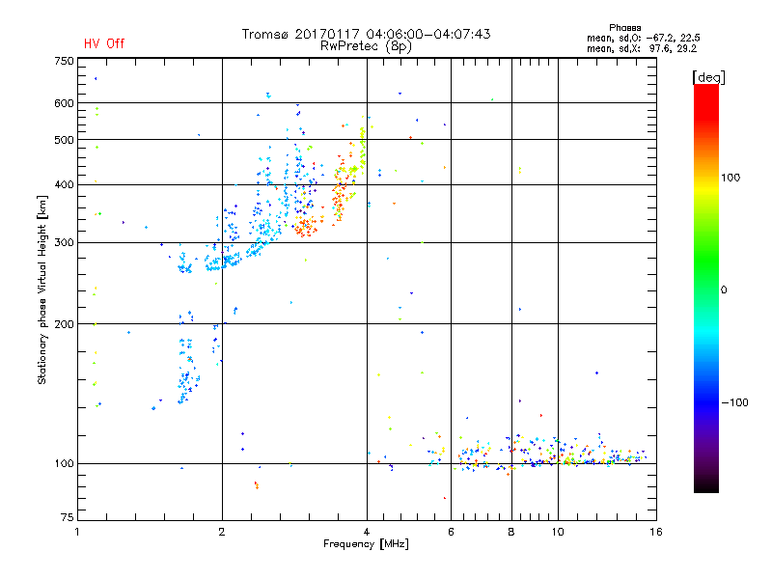Click the phase colorbar gradient
The image size is (772, 579).
coord(706,288)
